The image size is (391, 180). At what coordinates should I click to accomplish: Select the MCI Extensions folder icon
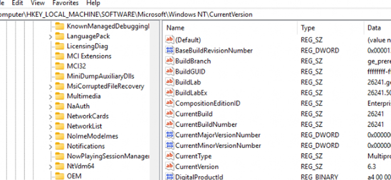(x=59, y=56)
